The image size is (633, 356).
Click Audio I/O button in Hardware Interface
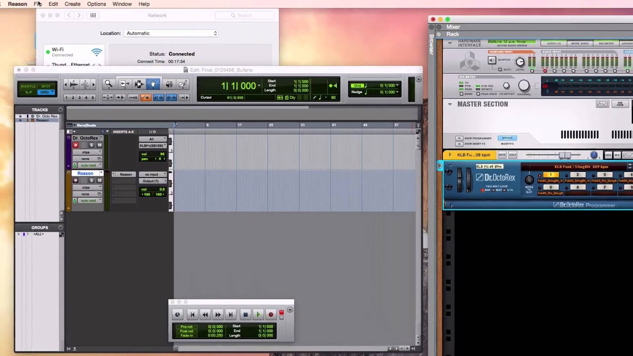click(554, 44)
